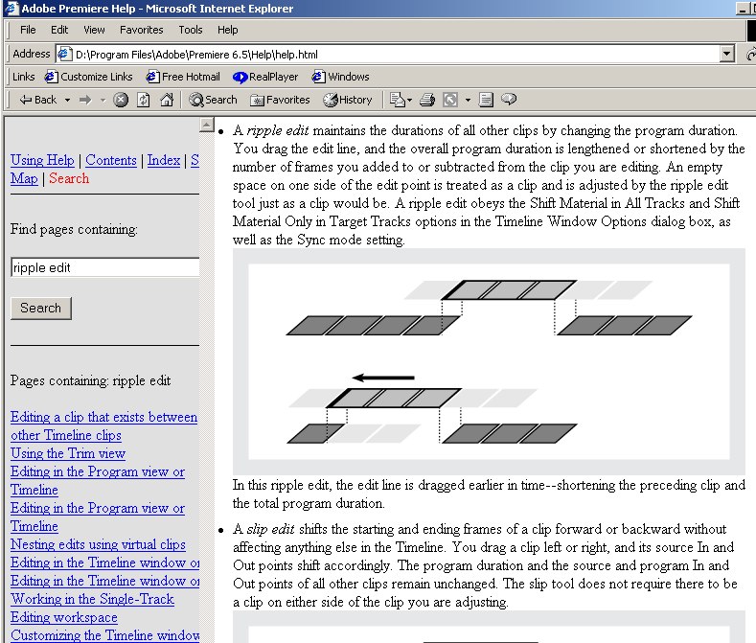
Task: Click the Using Help link
Action: click(42, 160)
